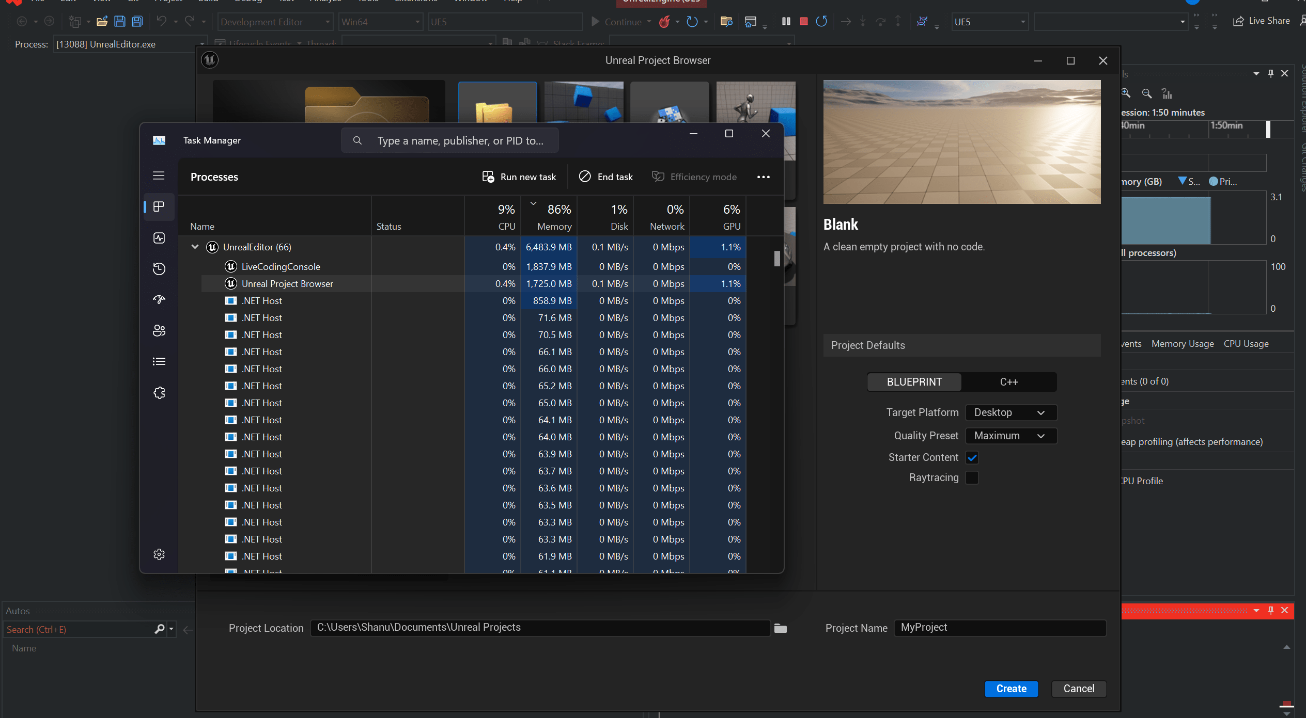Screen dimensions: 1306x718
Task: Open Task Manager settings gear
Action: click(159, 554)
